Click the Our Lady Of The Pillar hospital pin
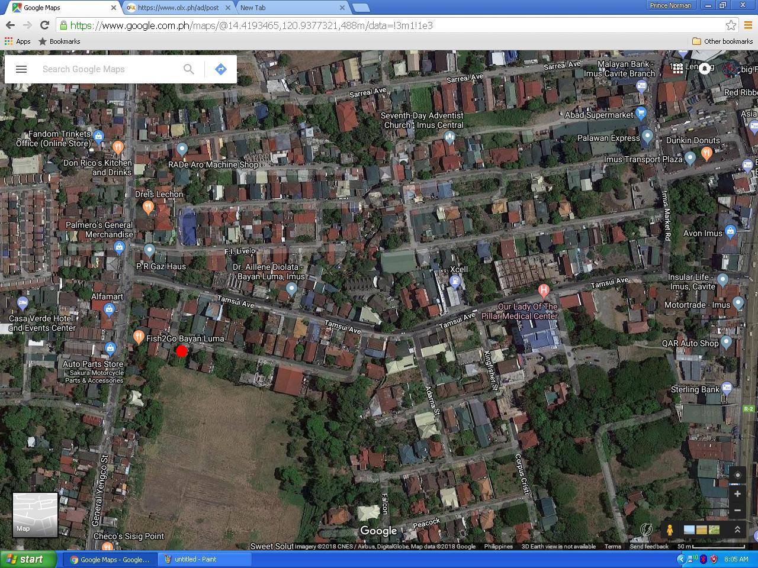Viewport: 758px width, 568px height. [544, 291]
